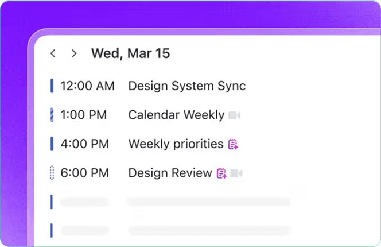Go to the previous day arrow
The width and height of the screenshot is (381, 247).
click(53, 53)
